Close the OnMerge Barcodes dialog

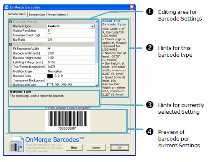point(132,7)
